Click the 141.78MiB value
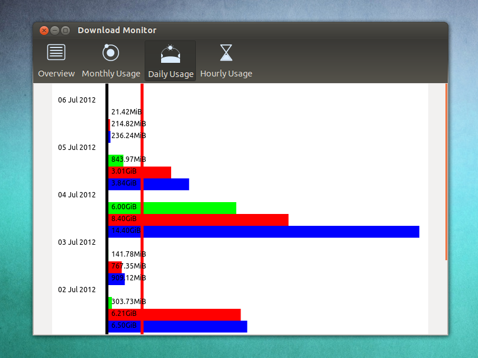The height and width of the screenshot is (358, 478). click(x=129, y=254)
